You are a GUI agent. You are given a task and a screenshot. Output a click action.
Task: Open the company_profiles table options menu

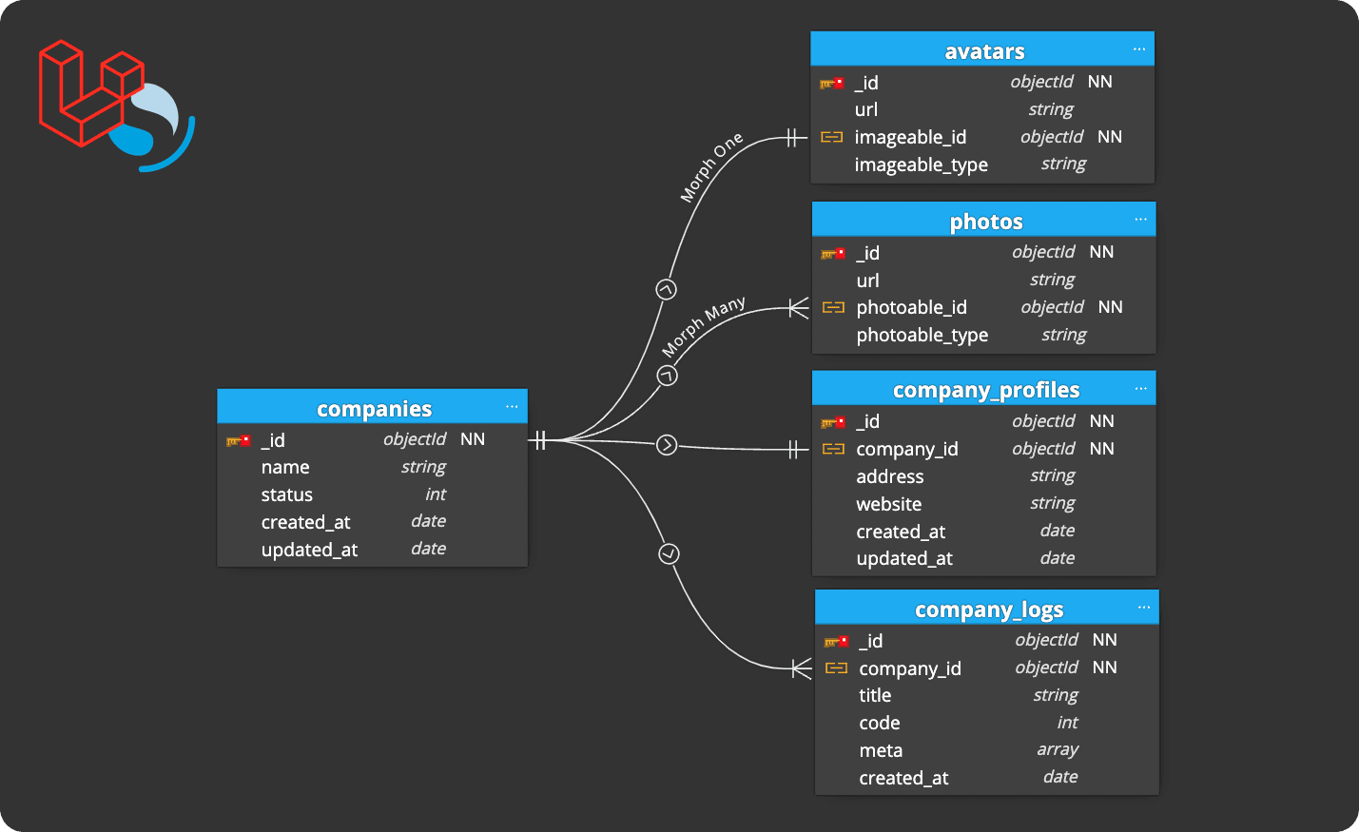click(x=1140, y=389)
